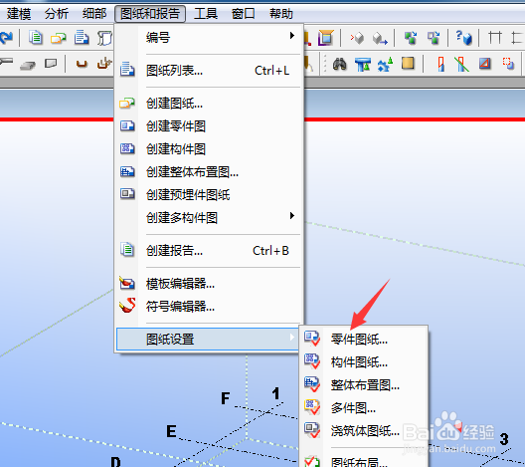Click the purple-framed view box toolbar icon

pos(326,37)
